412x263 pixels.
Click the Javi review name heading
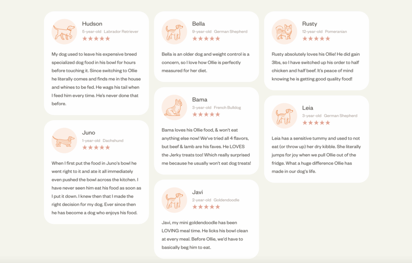(x=197, y=192)
